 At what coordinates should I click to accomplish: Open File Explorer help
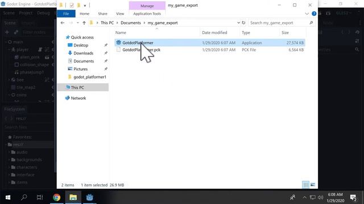[314, 14]
